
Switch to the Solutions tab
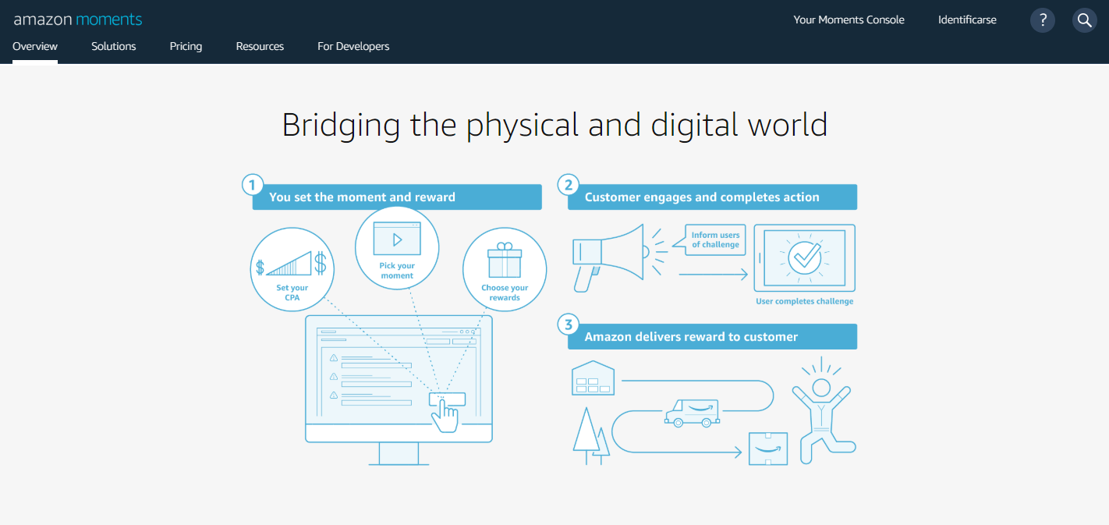pos(114,46)
